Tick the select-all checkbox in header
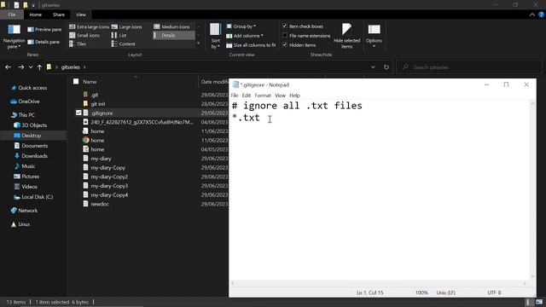This screenshot has height=307, width=546. tap(76, 82)
